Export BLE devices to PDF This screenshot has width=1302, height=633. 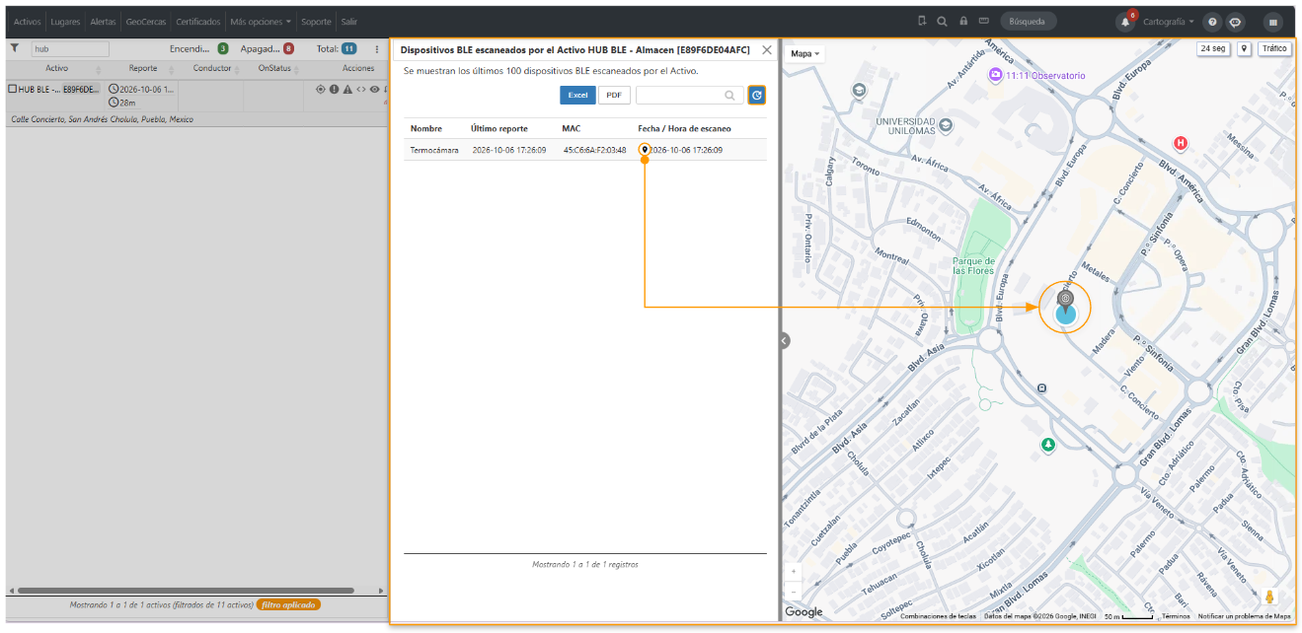pos(614,95)
